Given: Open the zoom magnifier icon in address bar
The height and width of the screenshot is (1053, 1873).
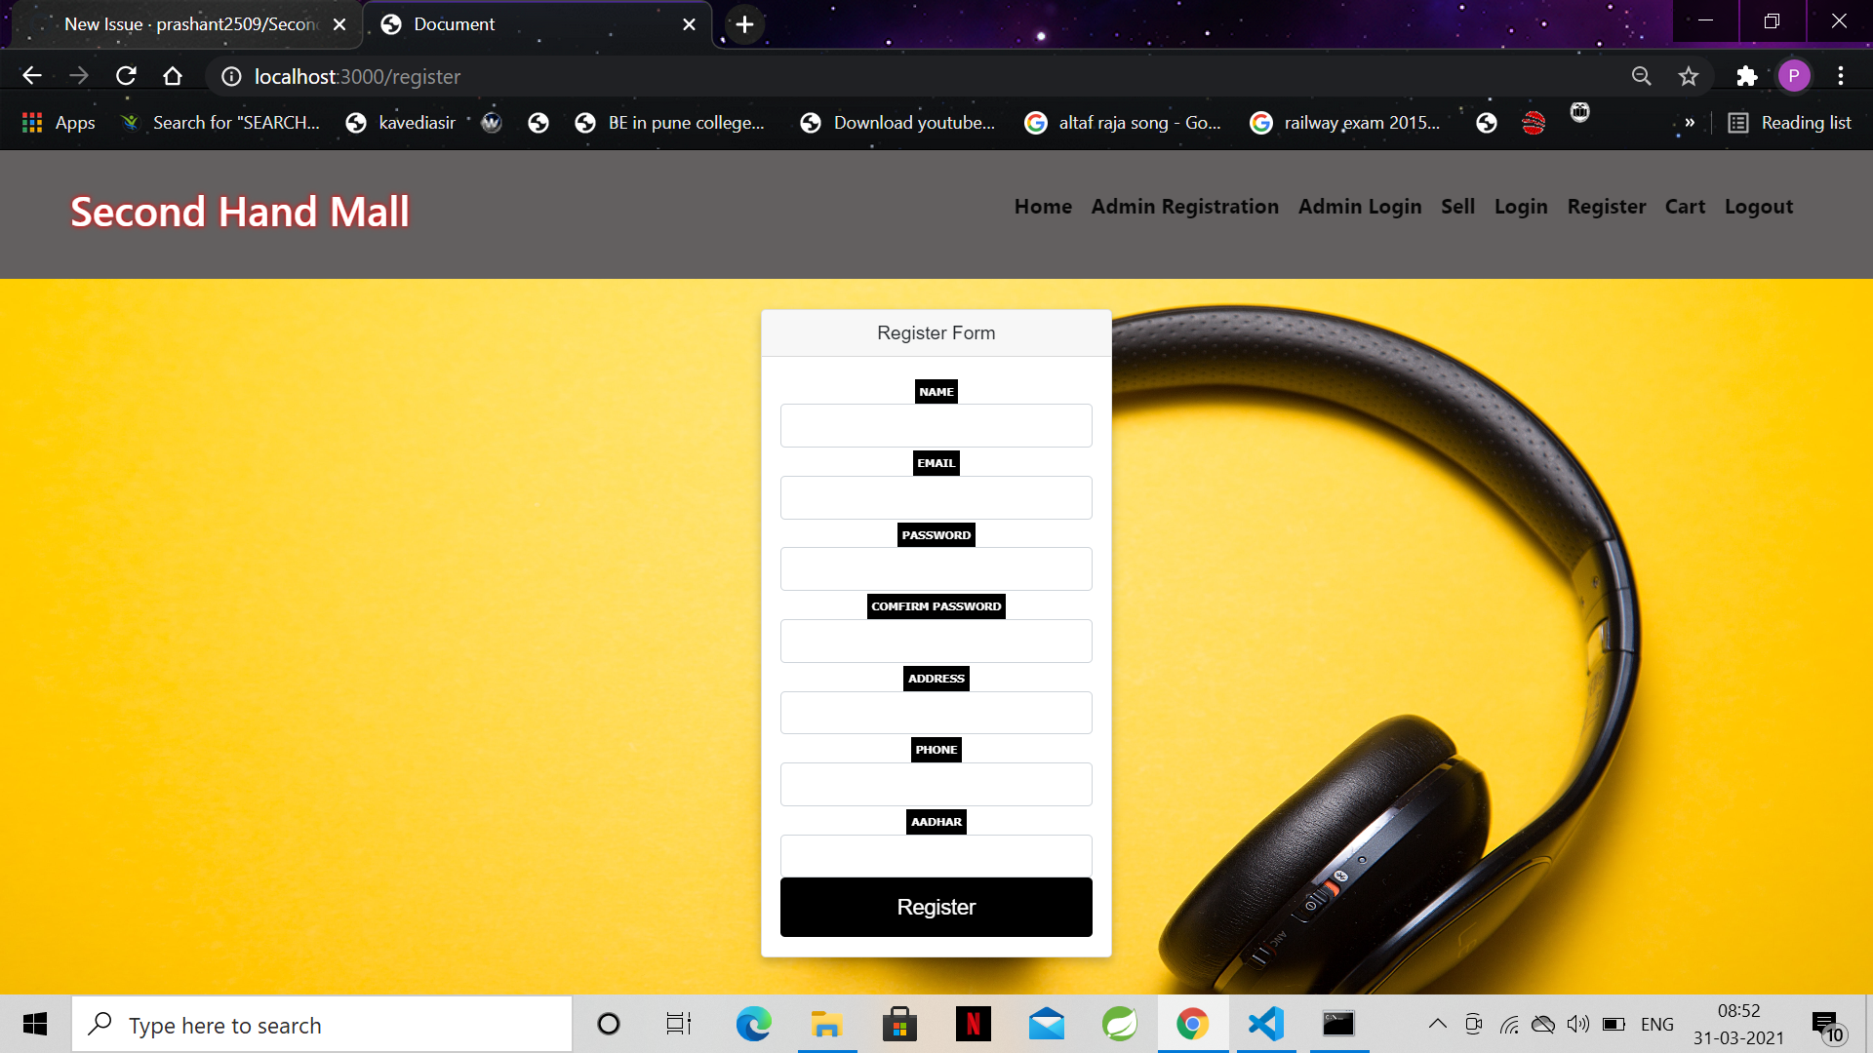Looking at the screenshot, I should pos(1642,76).
